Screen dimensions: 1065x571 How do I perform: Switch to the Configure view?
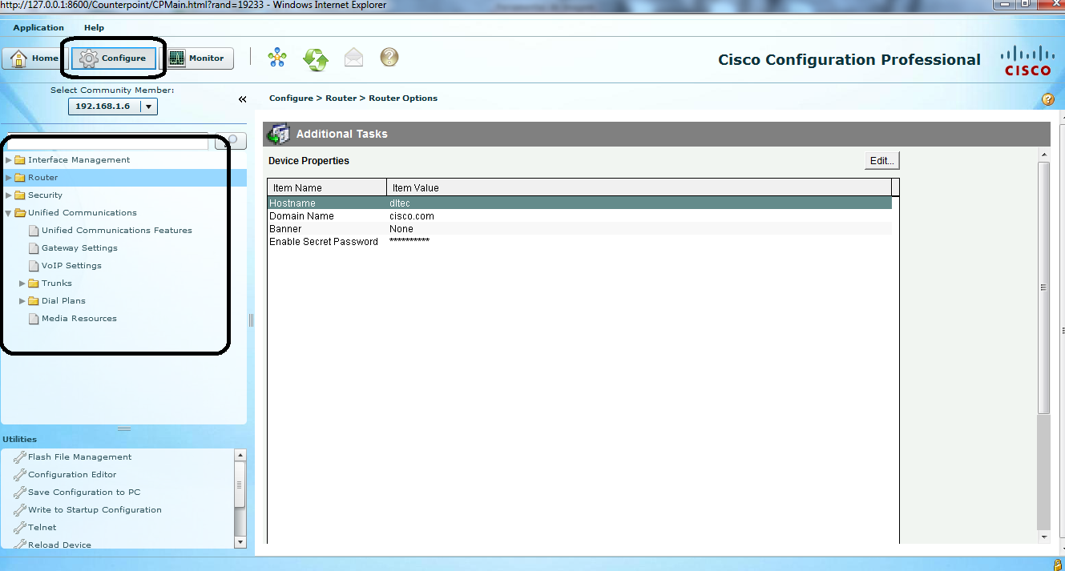114,58
